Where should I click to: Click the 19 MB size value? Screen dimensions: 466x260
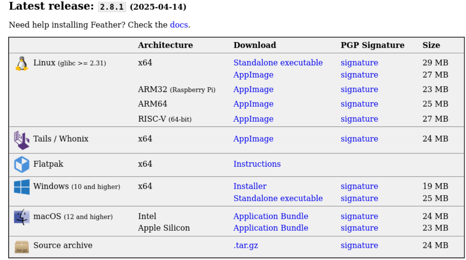pos(435,186)
